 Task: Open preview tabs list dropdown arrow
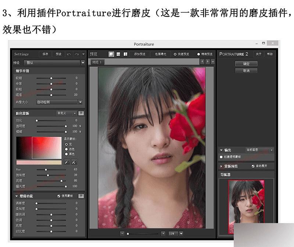click(213, 61)
